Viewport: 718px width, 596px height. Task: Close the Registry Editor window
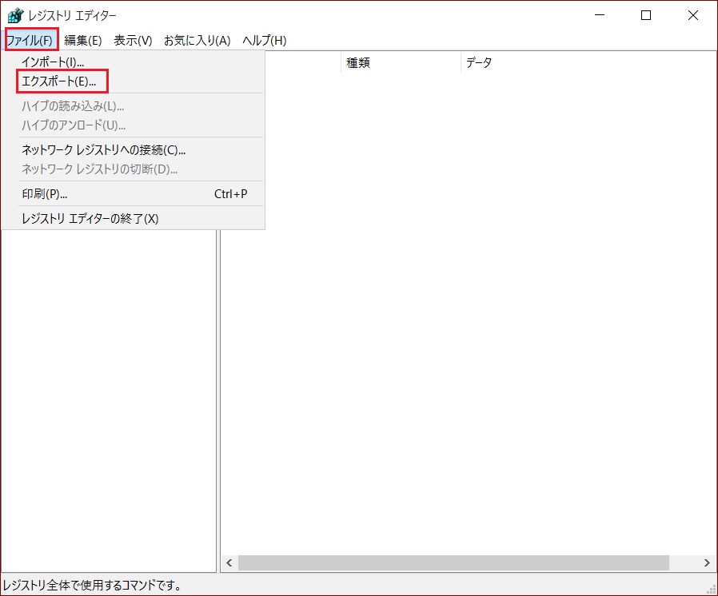(693, 15)
